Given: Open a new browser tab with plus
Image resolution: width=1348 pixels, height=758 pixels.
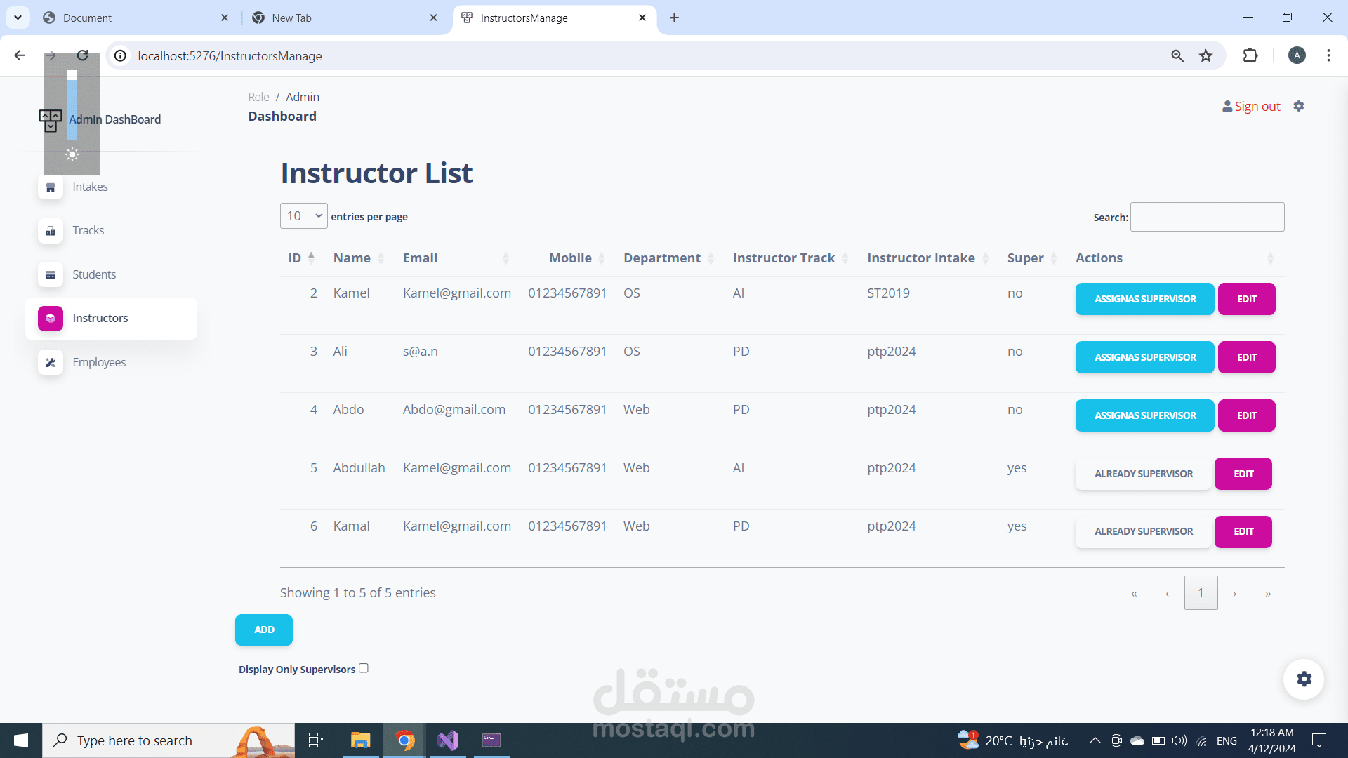Looking at the screenshot, I should (674, 18).
